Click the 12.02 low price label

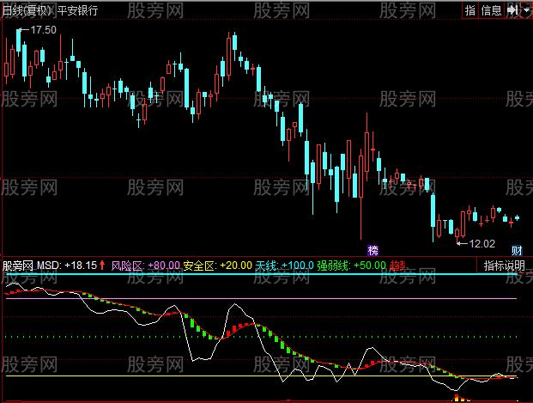click(x=480, y=244)
